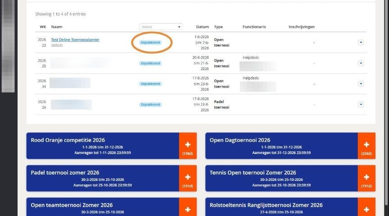Click the WK column header
The width and height of the screenshot is (389, 216).
point(43,27)
